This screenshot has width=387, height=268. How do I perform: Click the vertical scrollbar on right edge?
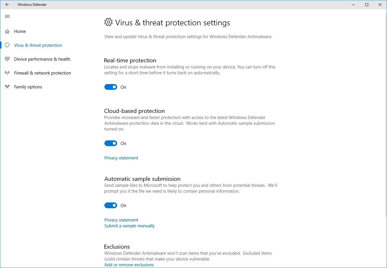tap(386, 116)
